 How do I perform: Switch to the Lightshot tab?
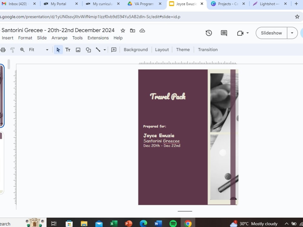point(270,4)
